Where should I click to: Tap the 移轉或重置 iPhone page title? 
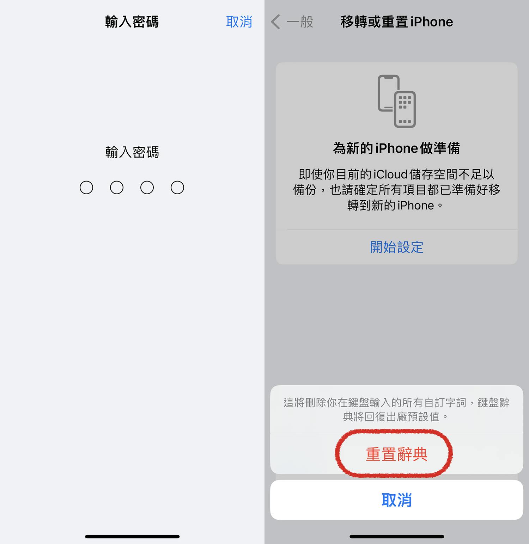coord(397,22)
